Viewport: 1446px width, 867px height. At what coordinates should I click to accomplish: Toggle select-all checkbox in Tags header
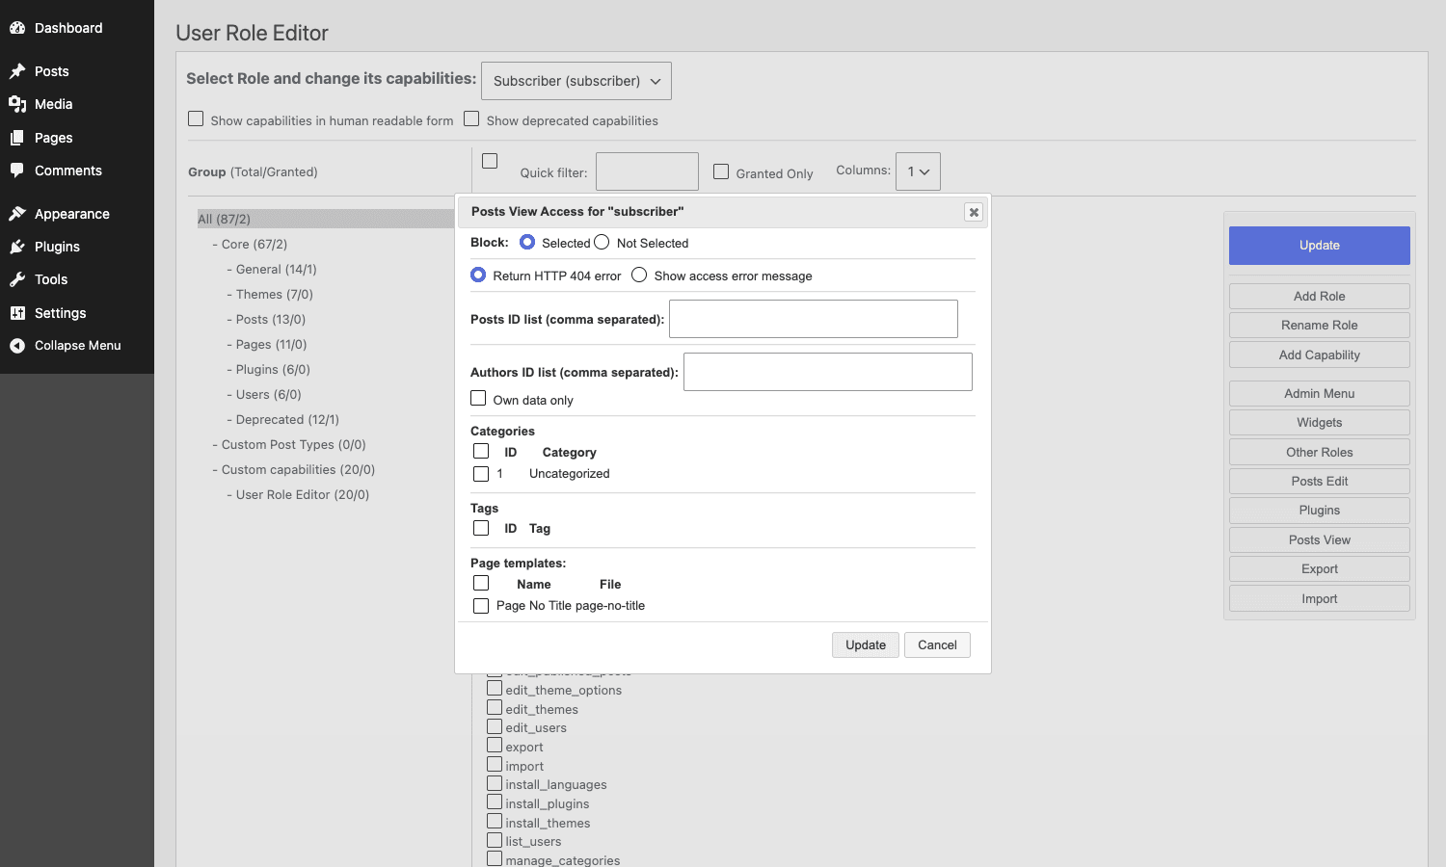click(x=481, y=528)
